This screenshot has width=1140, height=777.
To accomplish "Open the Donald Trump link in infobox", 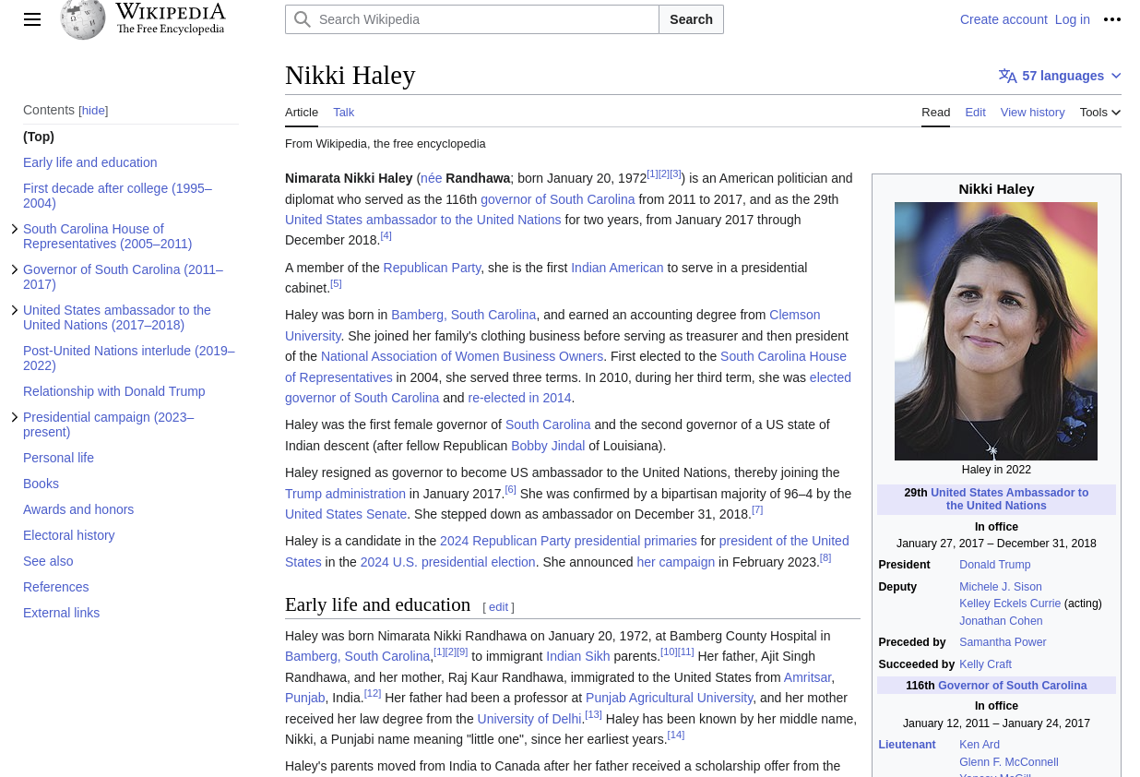I will (995, 565).
